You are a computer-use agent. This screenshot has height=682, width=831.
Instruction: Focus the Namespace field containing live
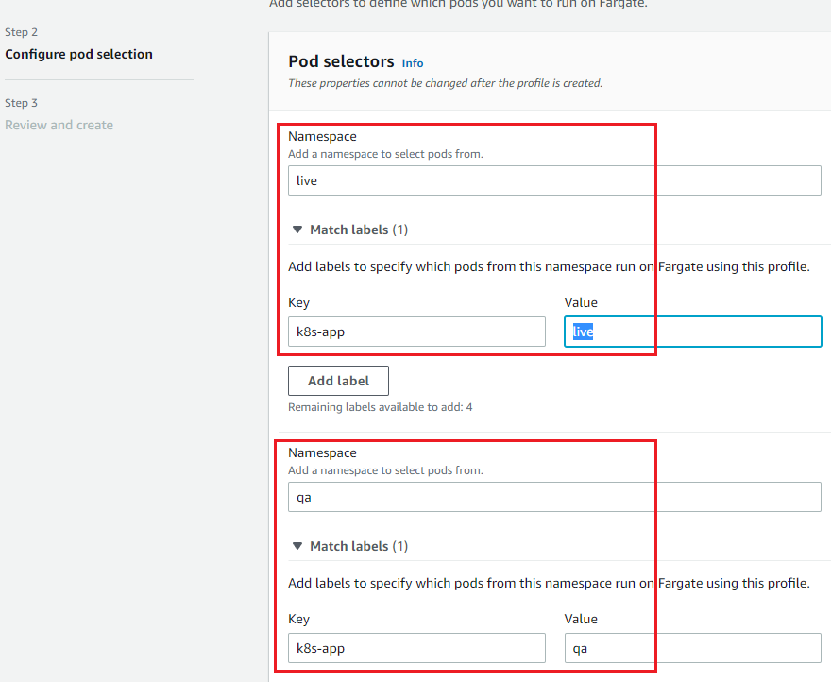coord(554,180)
